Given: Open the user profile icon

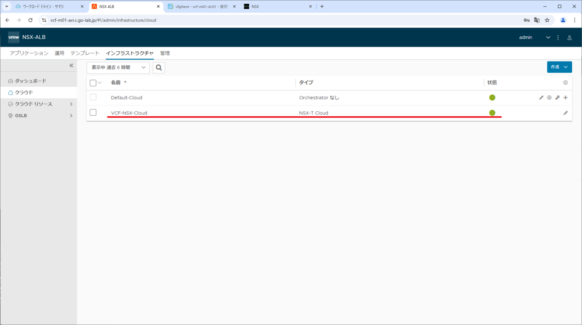Looking at the screenshot, I should pos(570,37).
